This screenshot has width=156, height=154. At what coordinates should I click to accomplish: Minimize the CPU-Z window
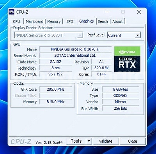(107, 12)
